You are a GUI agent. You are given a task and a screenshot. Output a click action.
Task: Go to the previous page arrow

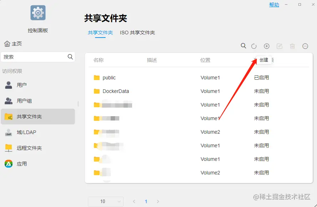pyautogui.click(x=134, y=201)
